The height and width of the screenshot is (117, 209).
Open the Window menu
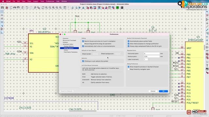(64, 1)
